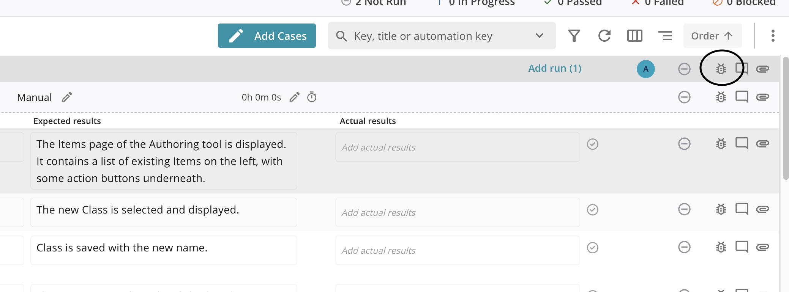Mark 'Items page' step result checkmark
Screen dimensions: 789x292
[592, 144]
